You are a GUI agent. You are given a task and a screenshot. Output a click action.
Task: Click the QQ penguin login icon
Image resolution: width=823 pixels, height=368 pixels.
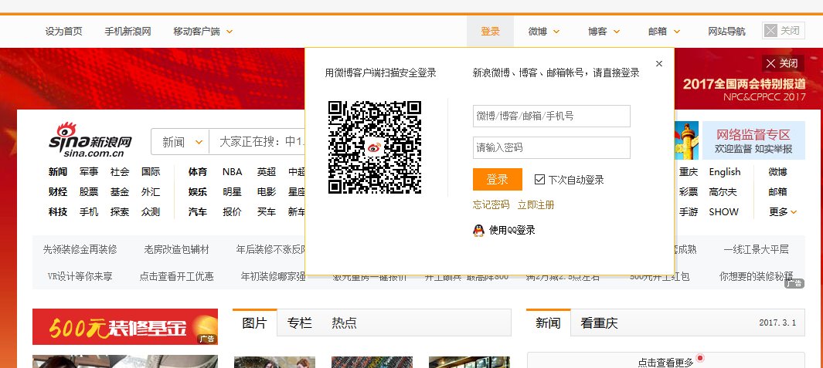click(x=478, y=230)
